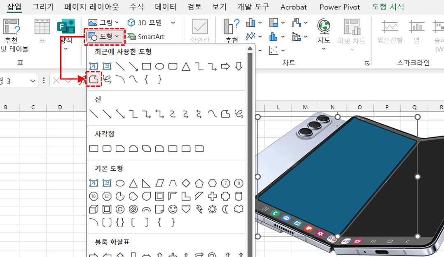Select column L header
The width and height of the screenshot is (444, 257).
[278, 107]
